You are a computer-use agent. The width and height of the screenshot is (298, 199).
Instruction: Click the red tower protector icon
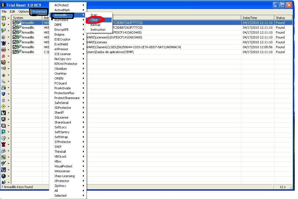tap(3, 144)
